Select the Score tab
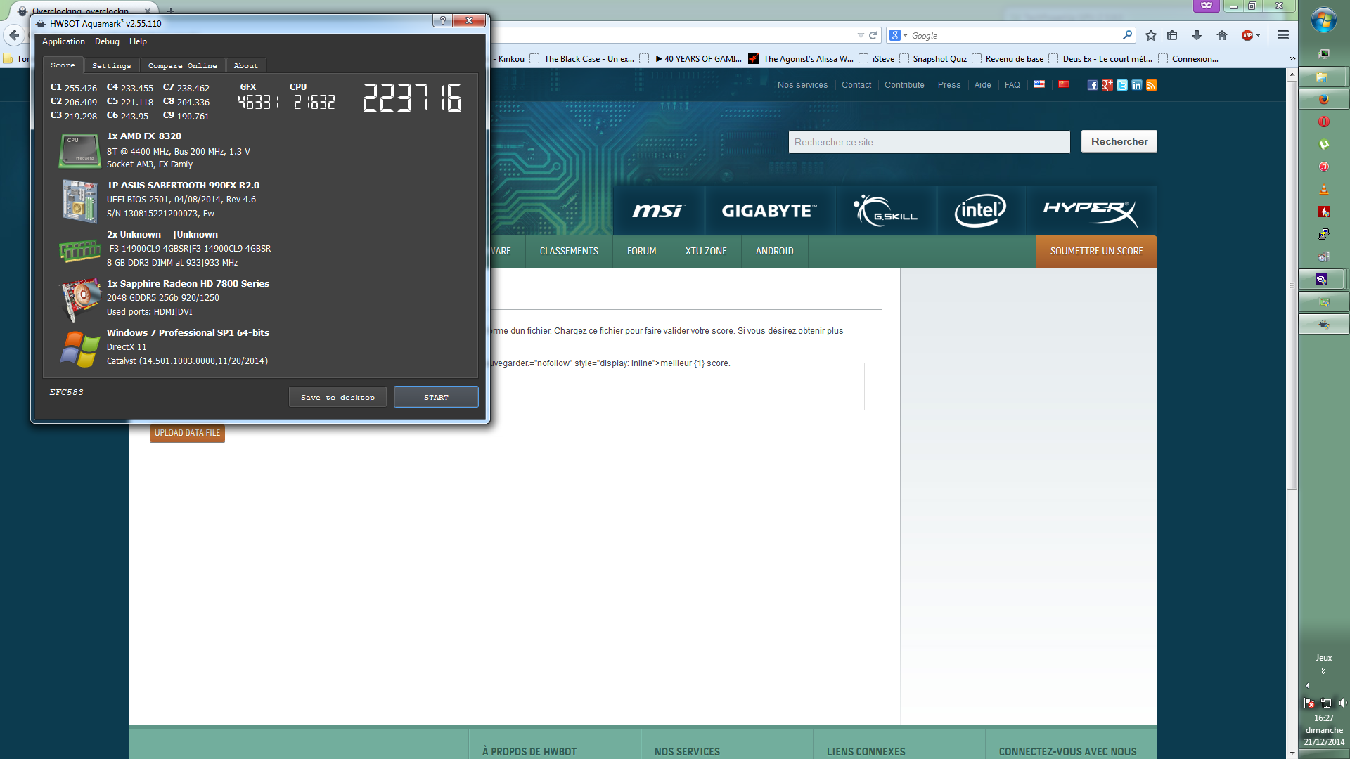Image resolution: width=1350 pixels, height=759 pixels. click(x=63, y=65)
